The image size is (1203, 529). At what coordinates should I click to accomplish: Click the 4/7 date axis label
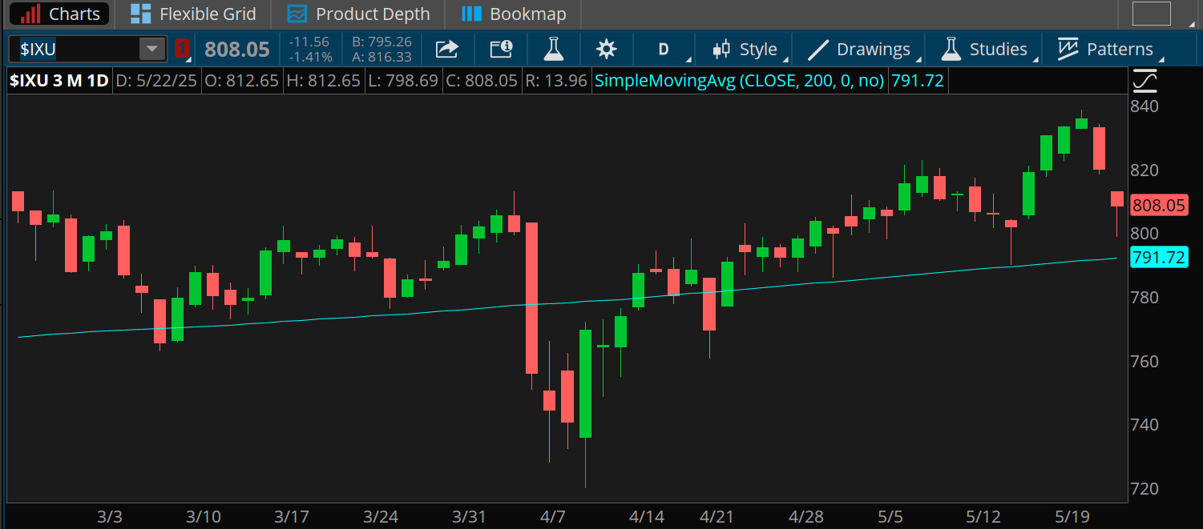click(x=553, y=517)
